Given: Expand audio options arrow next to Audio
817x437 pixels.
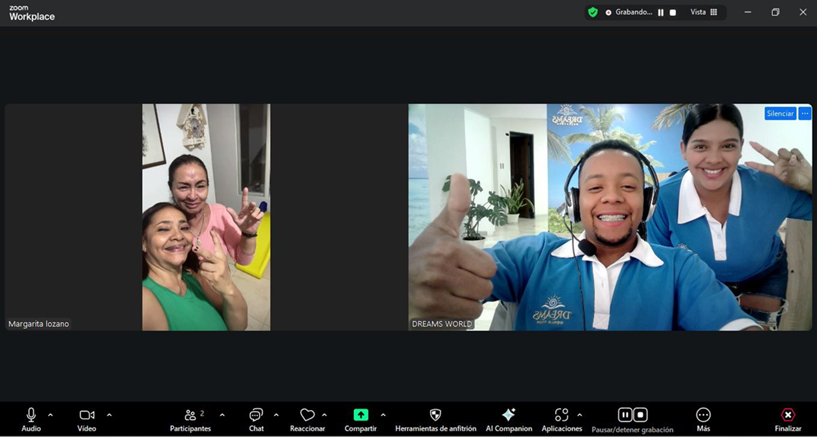Looking at the screenshot, I should [50, 415].
